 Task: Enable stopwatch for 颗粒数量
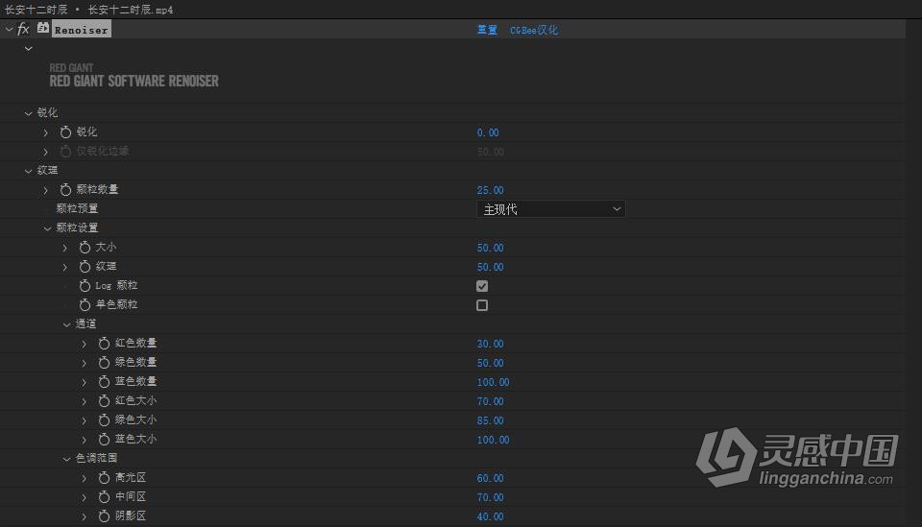[65, 190]
